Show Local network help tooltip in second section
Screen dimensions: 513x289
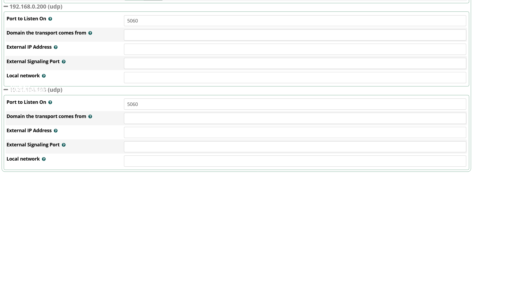(44, 159)
